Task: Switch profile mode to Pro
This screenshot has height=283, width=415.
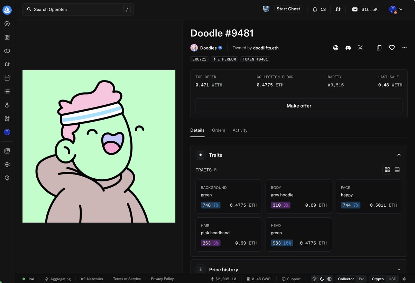Action: (x=361, y=279)
